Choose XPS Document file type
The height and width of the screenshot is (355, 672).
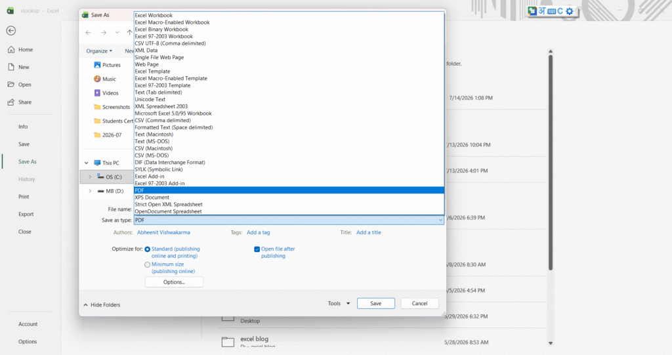(289, 198)
